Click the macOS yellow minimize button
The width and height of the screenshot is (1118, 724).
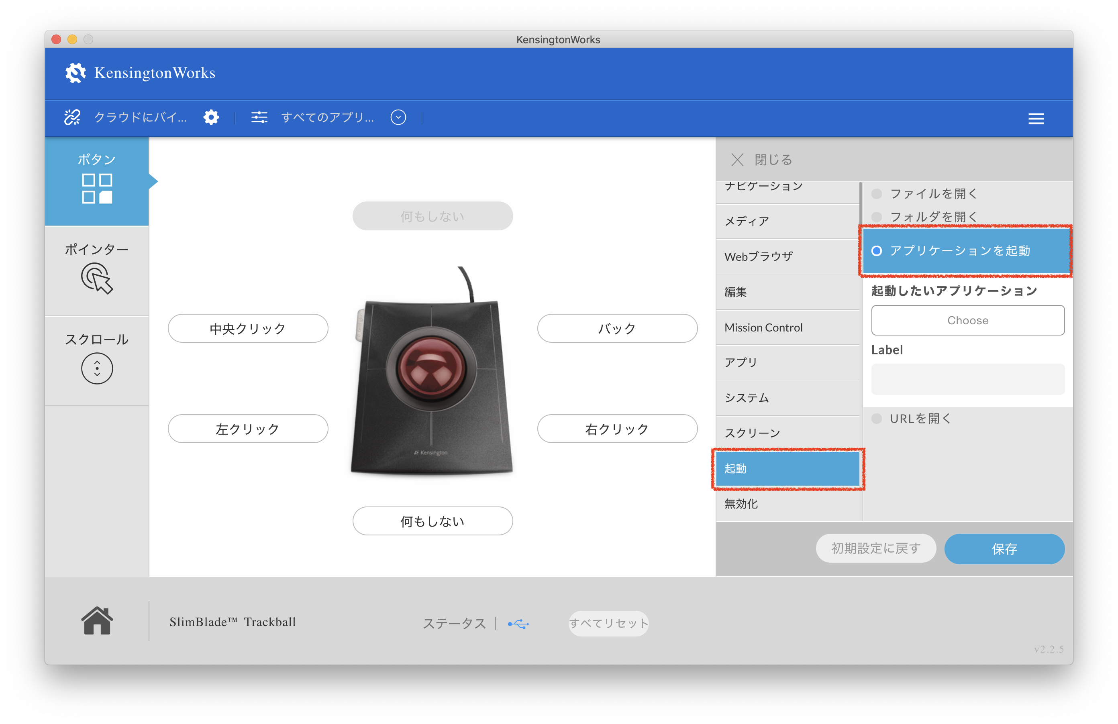[72, 39]
